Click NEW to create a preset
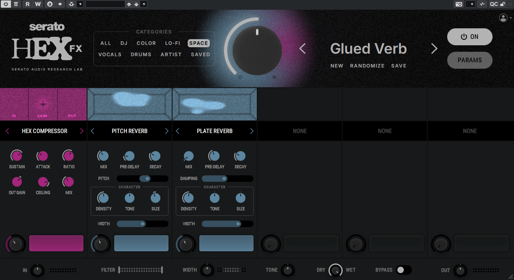Image resolution: width=514 pixels, height=280 pixels. coord(337,66)
